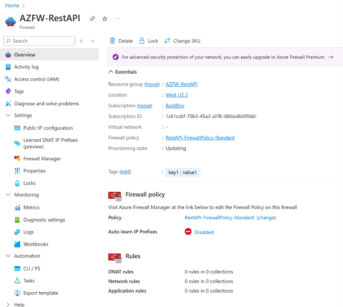Click the Change SKU swap arrows icon
343x307 pixels.
(167, 41)
